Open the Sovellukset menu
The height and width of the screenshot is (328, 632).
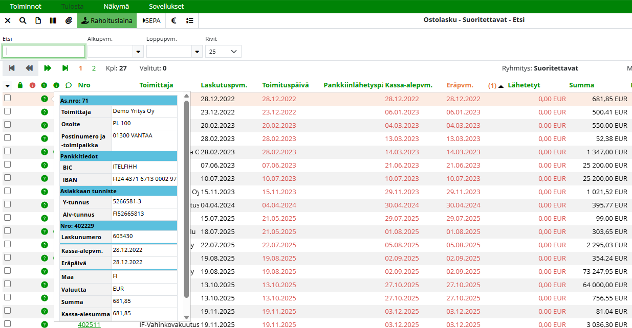click(166, 7)
